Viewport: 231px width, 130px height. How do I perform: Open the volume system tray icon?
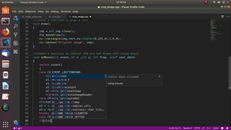[219, 2]
